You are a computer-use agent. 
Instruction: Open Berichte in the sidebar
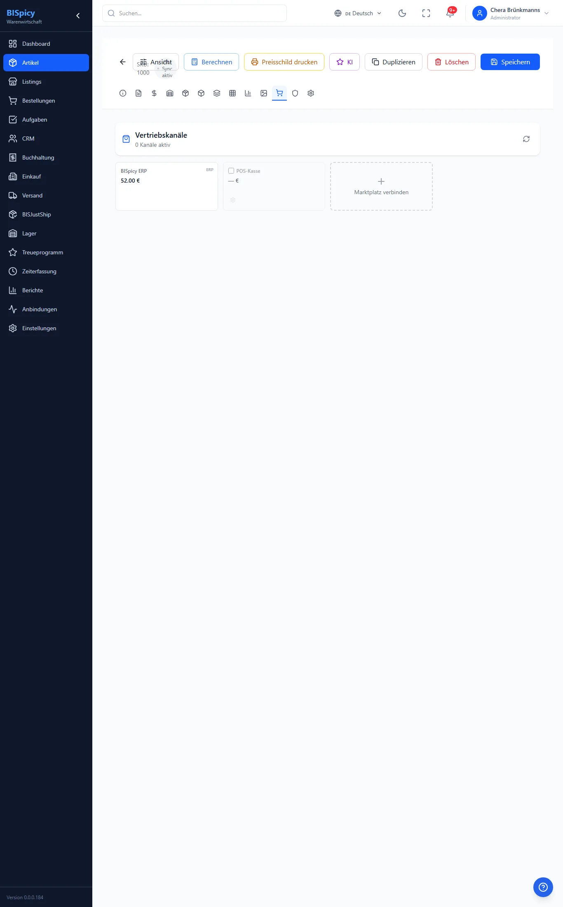(x=46, y=290)
